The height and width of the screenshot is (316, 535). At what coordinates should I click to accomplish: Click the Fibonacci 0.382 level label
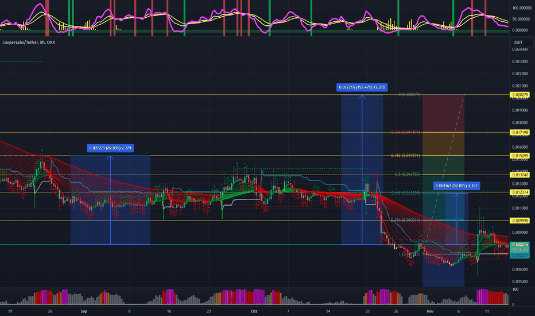(x=406, y=156)
